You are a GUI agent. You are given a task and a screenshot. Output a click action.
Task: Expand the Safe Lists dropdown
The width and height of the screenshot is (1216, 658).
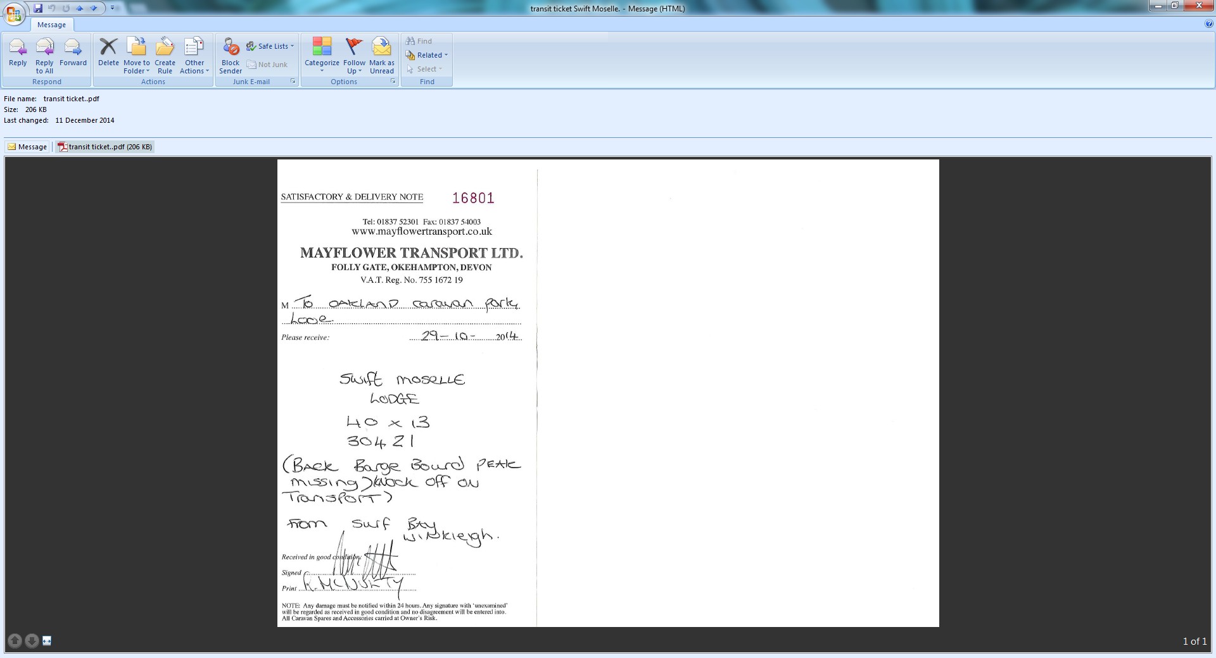point(270,46)
